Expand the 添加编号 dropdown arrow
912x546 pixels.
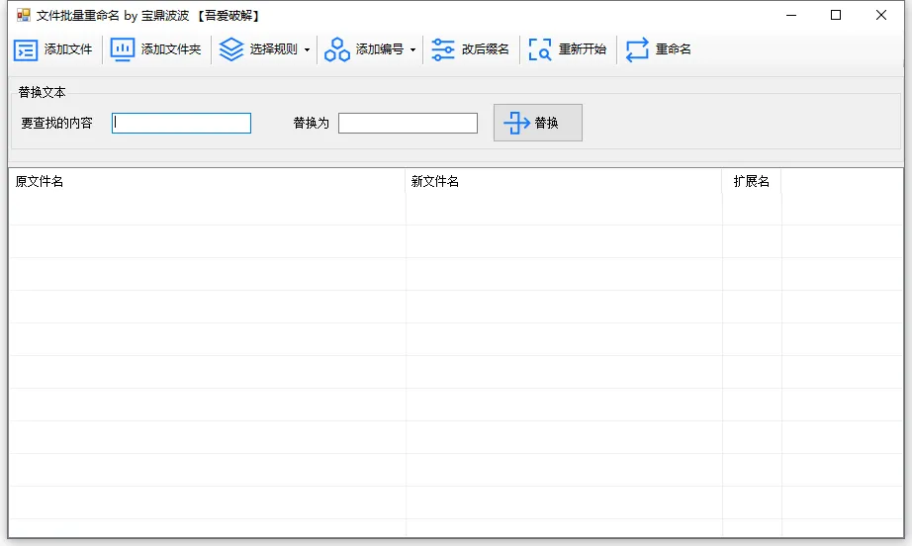(412, 50)
